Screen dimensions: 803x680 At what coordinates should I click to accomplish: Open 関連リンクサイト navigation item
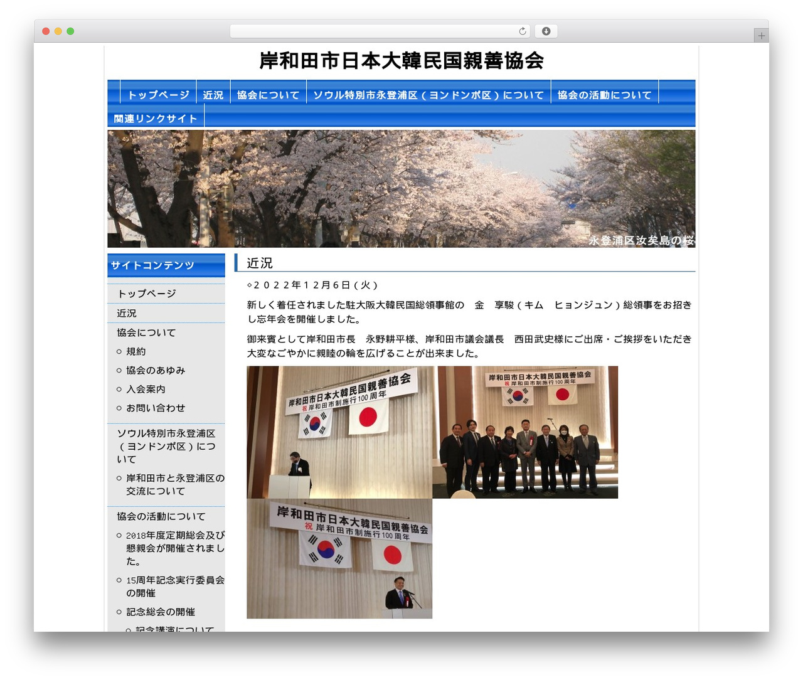156,119
